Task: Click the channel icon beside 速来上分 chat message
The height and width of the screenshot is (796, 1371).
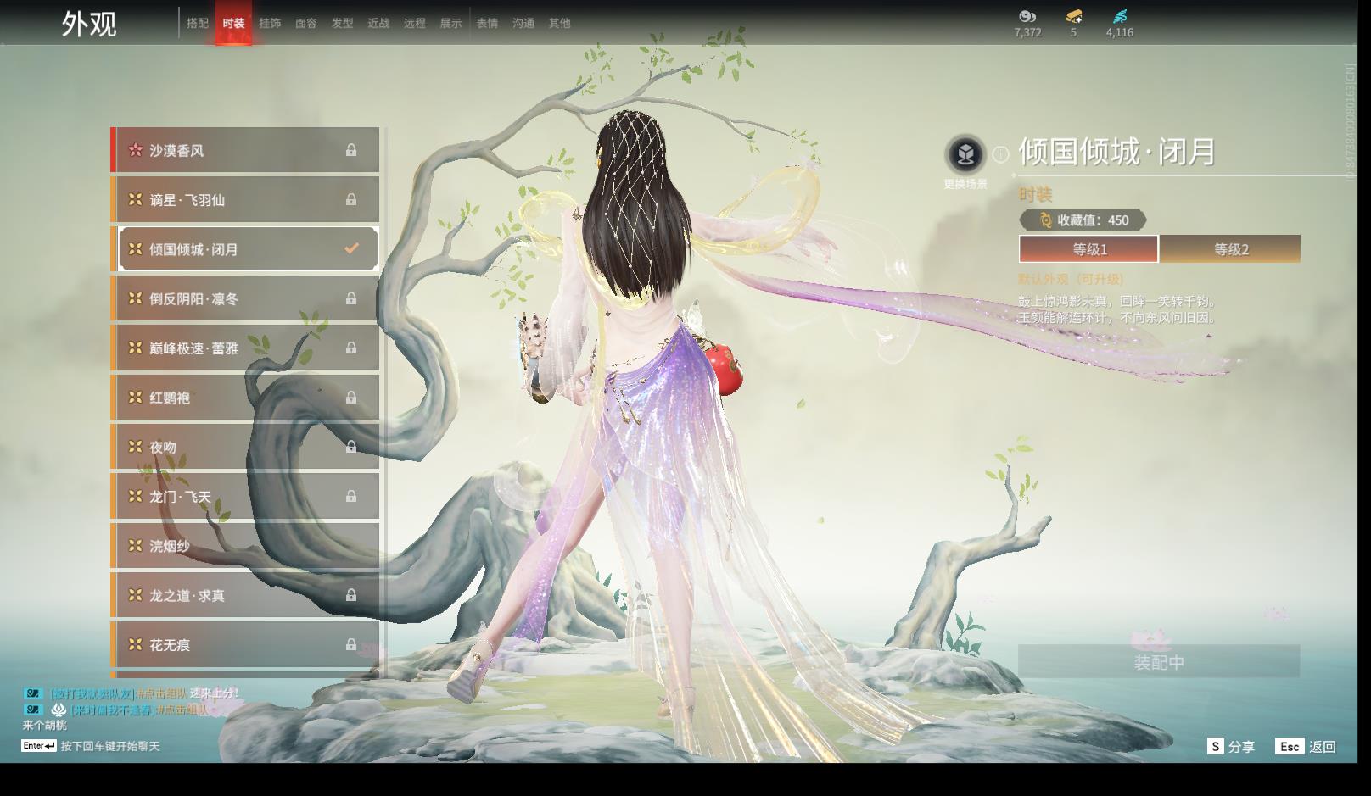Action: [x=33, y=693]
